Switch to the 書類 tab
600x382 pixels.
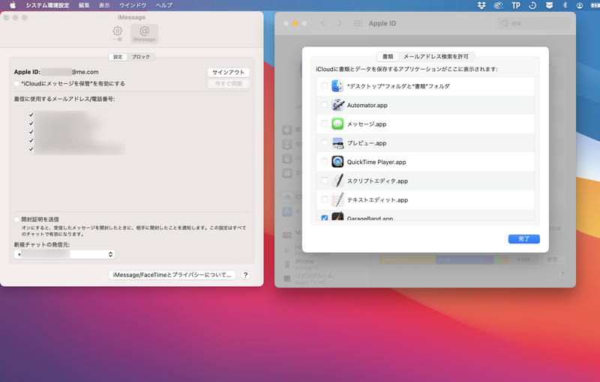(x=388, y=56)
